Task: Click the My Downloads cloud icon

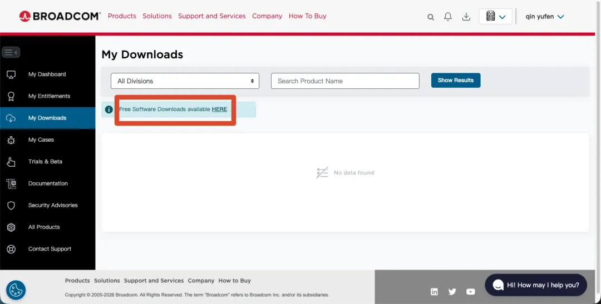Action: coord(11,118)
